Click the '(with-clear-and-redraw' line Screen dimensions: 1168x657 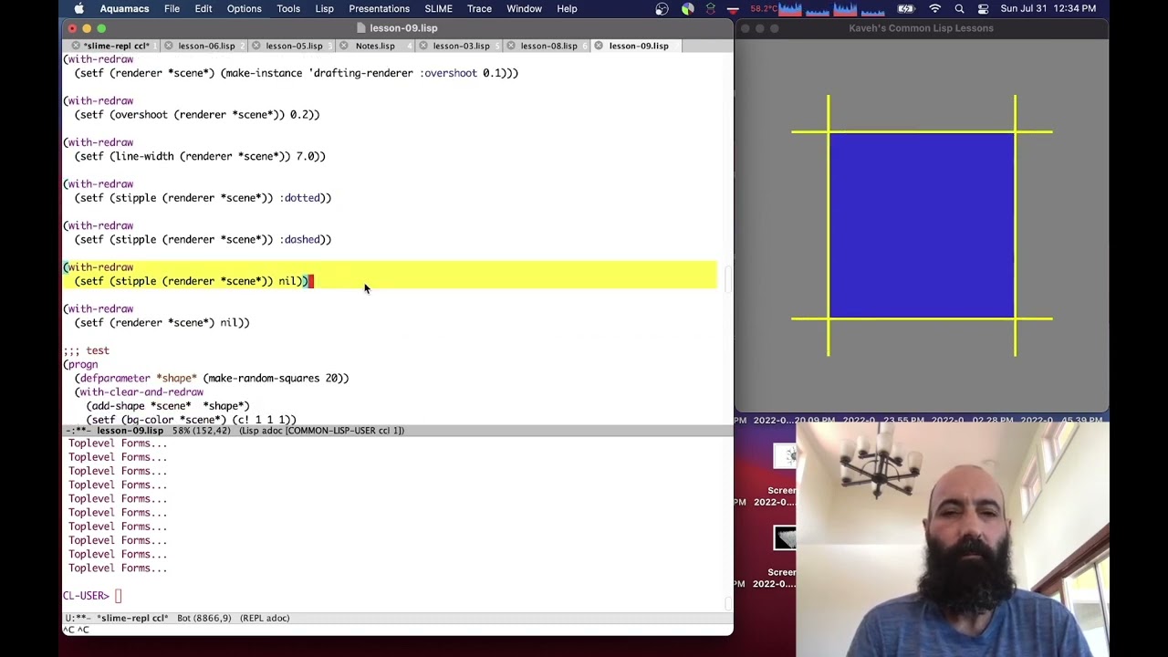point(139,391)
